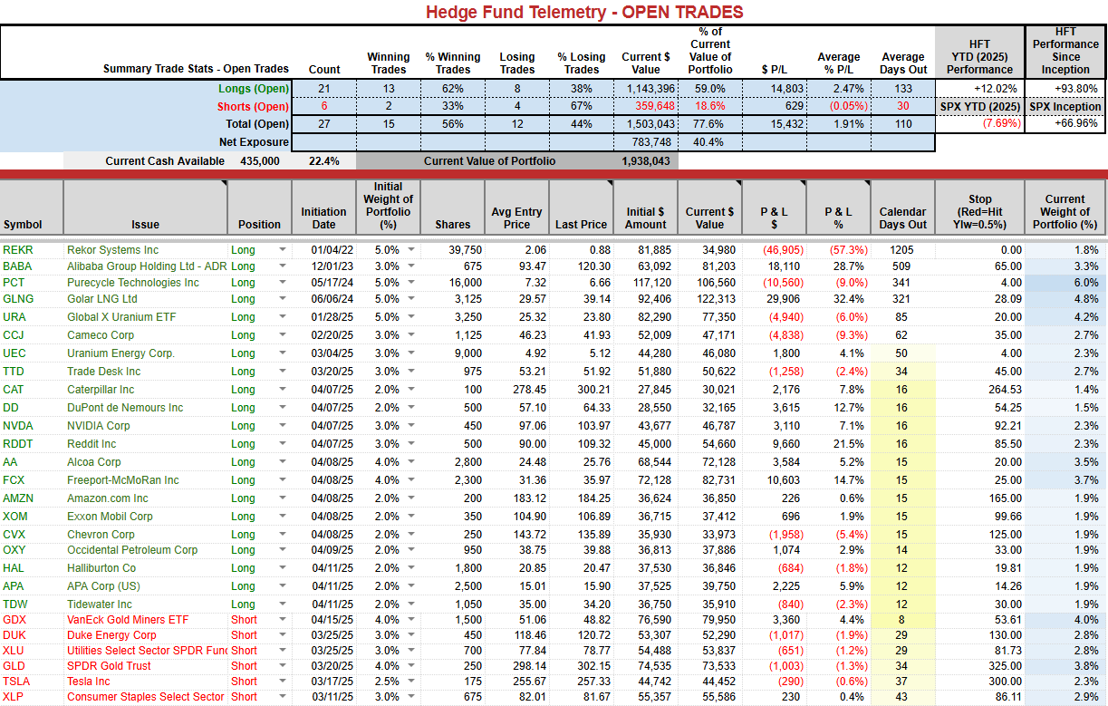Click the Net Exposure label
This screenshot has height=706, width=1108.
click(x=254, y=142)
